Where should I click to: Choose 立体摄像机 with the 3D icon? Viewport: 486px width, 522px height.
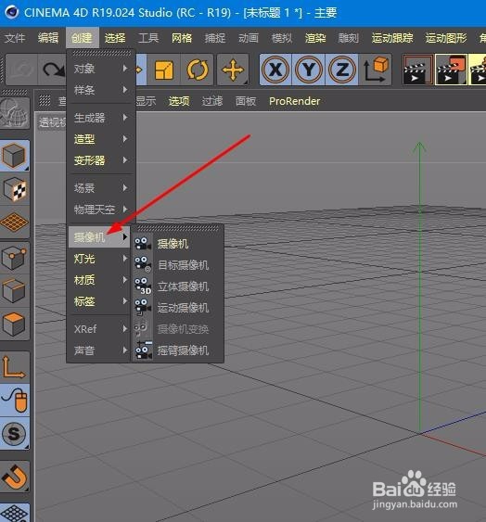[177, 286]
